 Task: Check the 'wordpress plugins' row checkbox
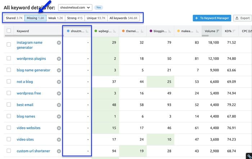coord(9,58)
